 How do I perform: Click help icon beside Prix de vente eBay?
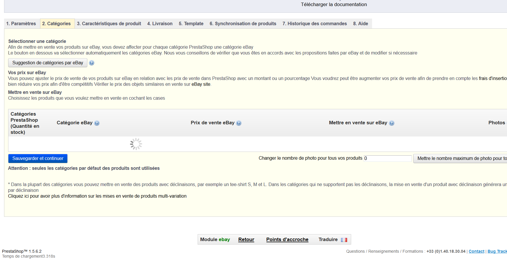coord(239,123)
